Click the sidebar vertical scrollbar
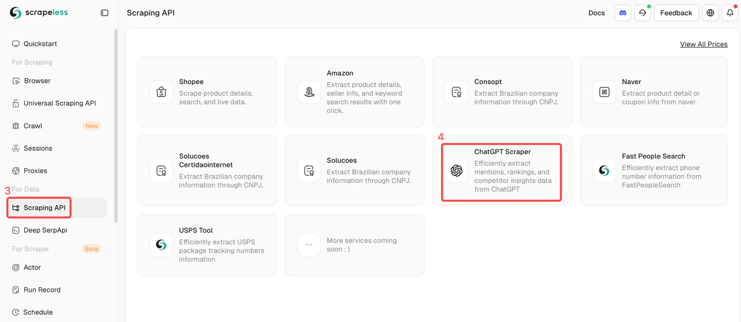The height and width of the screenshot is (322, 741). click(116, 126)
